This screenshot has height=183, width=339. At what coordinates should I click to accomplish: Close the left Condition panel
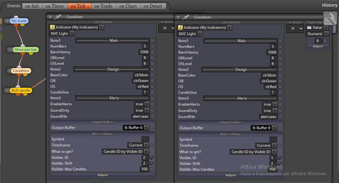click(x=50, y=17)
